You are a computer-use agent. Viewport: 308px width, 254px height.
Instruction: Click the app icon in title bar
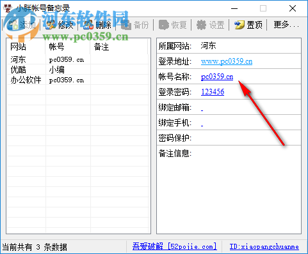(x=8, y=8)
